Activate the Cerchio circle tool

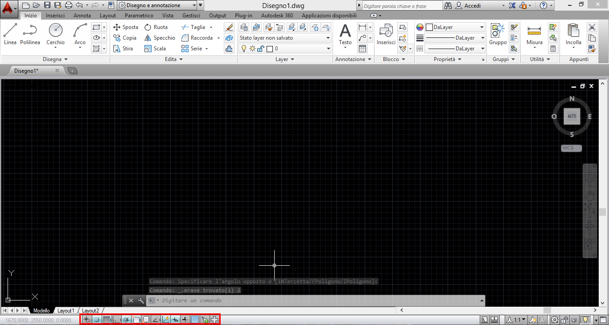55,35
